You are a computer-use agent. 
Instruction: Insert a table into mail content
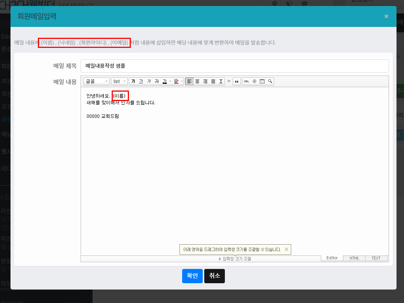[x=262, y=82]
